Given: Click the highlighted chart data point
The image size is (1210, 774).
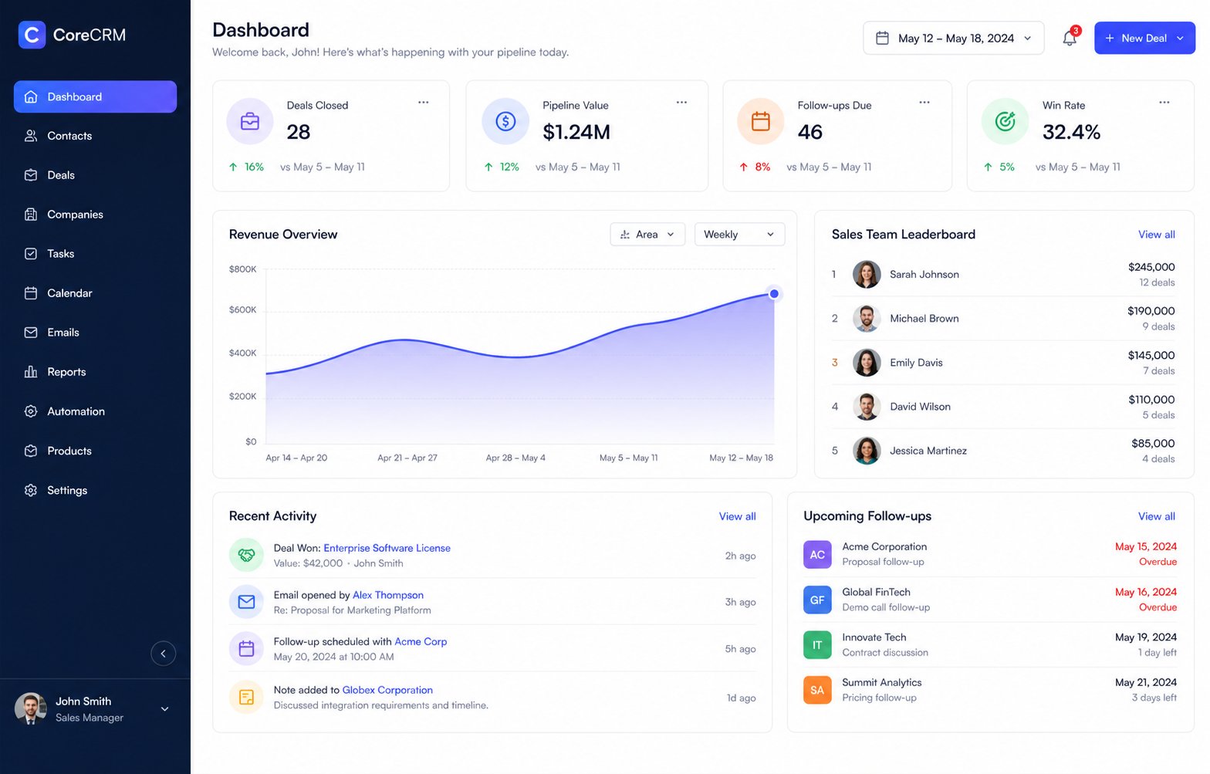Looking at the screenshot, I should [774, 294].
